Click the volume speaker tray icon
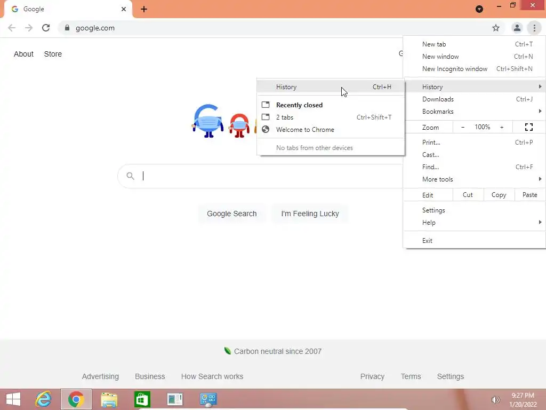546x410 pixels. [x=495, y=400]
